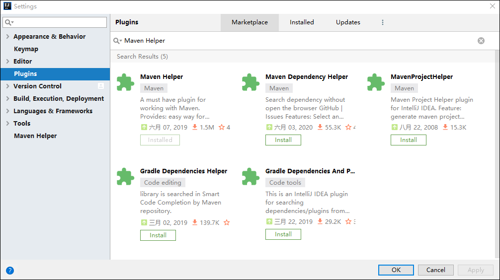Viewport: 500px width, 280px height.
Task: Expand the Appearance & Behavior section
Action: 7,36
